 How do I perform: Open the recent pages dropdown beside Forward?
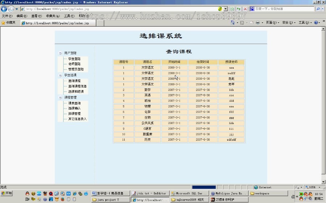pos(17,9)
